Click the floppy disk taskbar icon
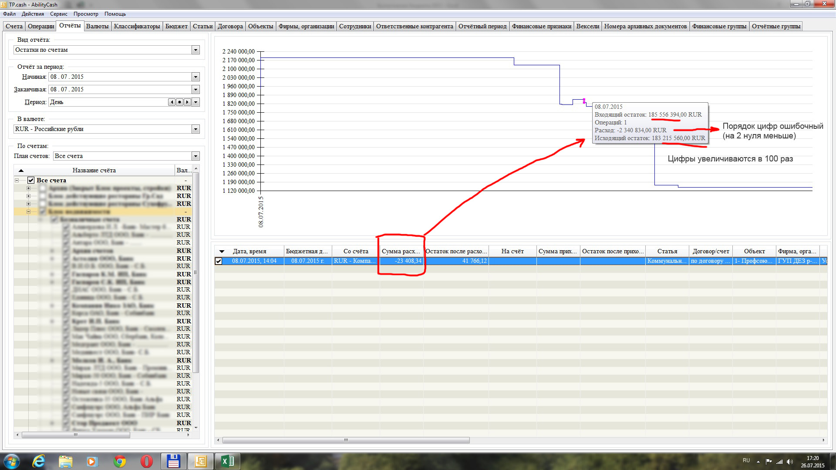Viewport: 836px width, 470px height. 173,461
